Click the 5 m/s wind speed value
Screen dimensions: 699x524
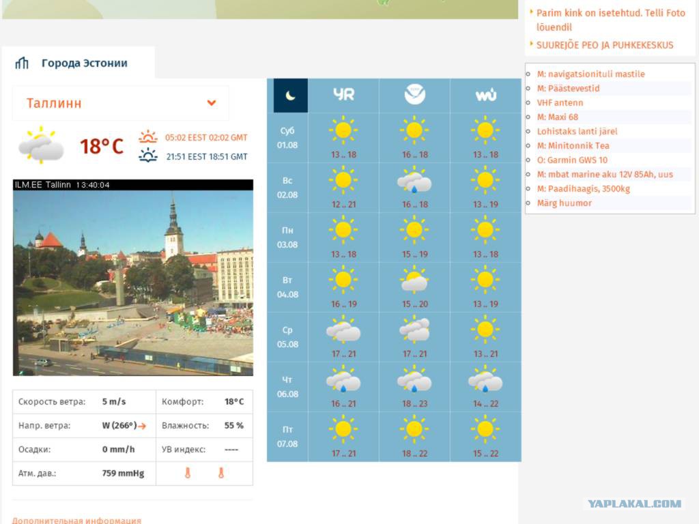click(x=114, y=401)
